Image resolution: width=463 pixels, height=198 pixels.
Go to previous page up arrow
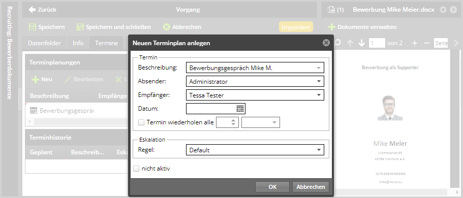(350, 43)
